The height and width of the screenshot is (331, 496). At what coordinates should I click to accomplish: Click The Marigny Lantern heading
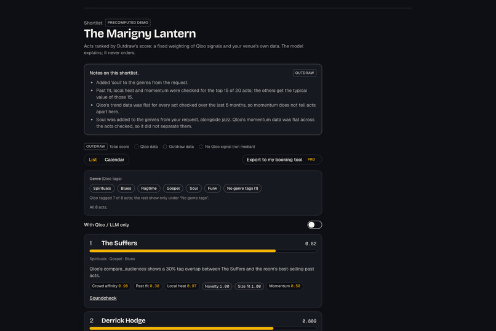click(140, 33)
